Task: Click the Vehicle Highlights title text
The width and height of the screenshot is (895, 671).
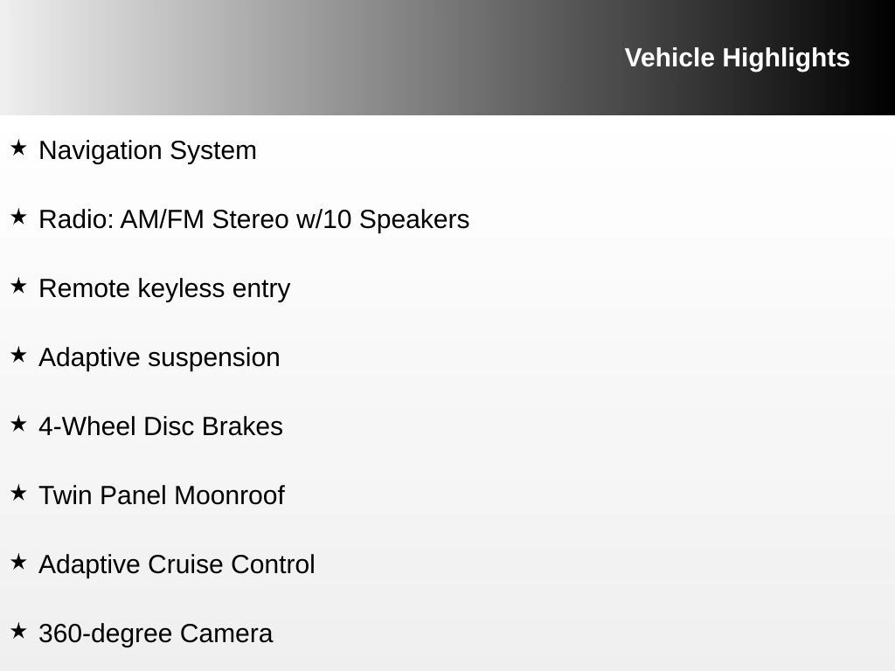Action: 737,58
